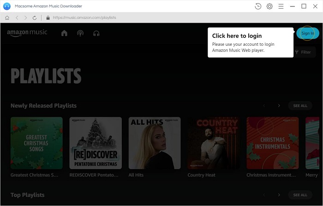Click the 'REDISCOVER Pentato…' title

[x=94, y=175]
